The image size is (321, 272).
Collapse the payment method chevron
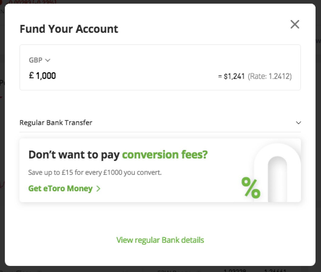coord(298,123)
